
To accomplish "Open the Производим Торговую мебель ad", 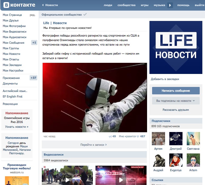I will [x=17, y=166].
